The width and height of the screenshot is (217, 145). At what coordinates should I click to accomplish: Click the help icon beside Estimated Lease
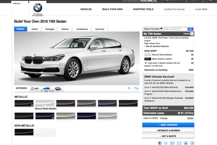point(179,113)
